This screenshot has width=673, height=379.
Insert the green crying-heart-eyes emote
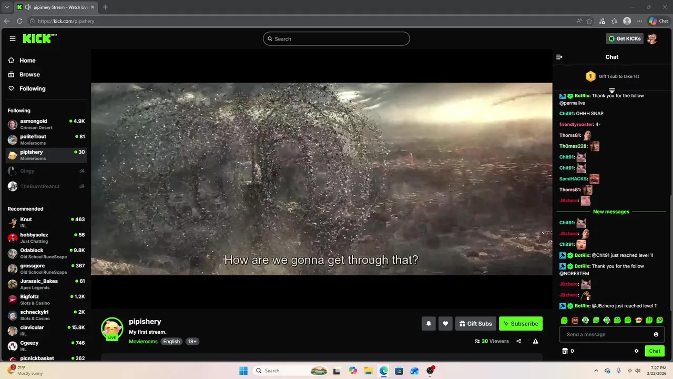tap(660, 320)
